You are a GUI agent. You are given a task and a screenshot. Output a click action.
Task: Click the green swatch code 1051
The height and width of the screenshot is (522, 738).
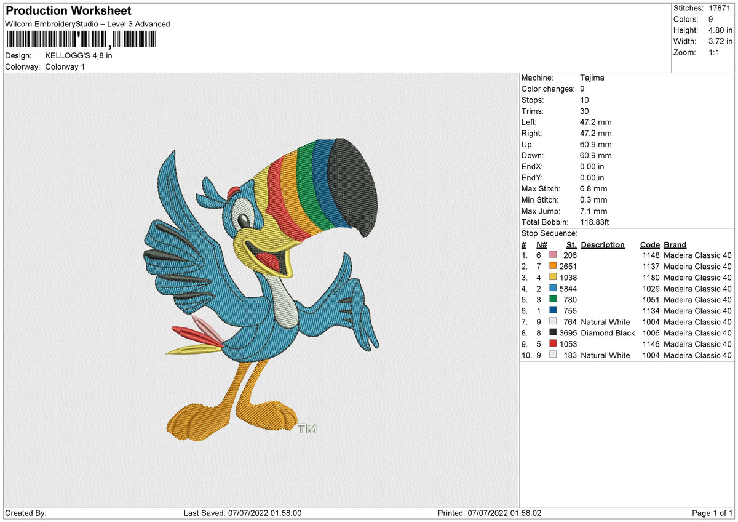[x=552, y=300]
